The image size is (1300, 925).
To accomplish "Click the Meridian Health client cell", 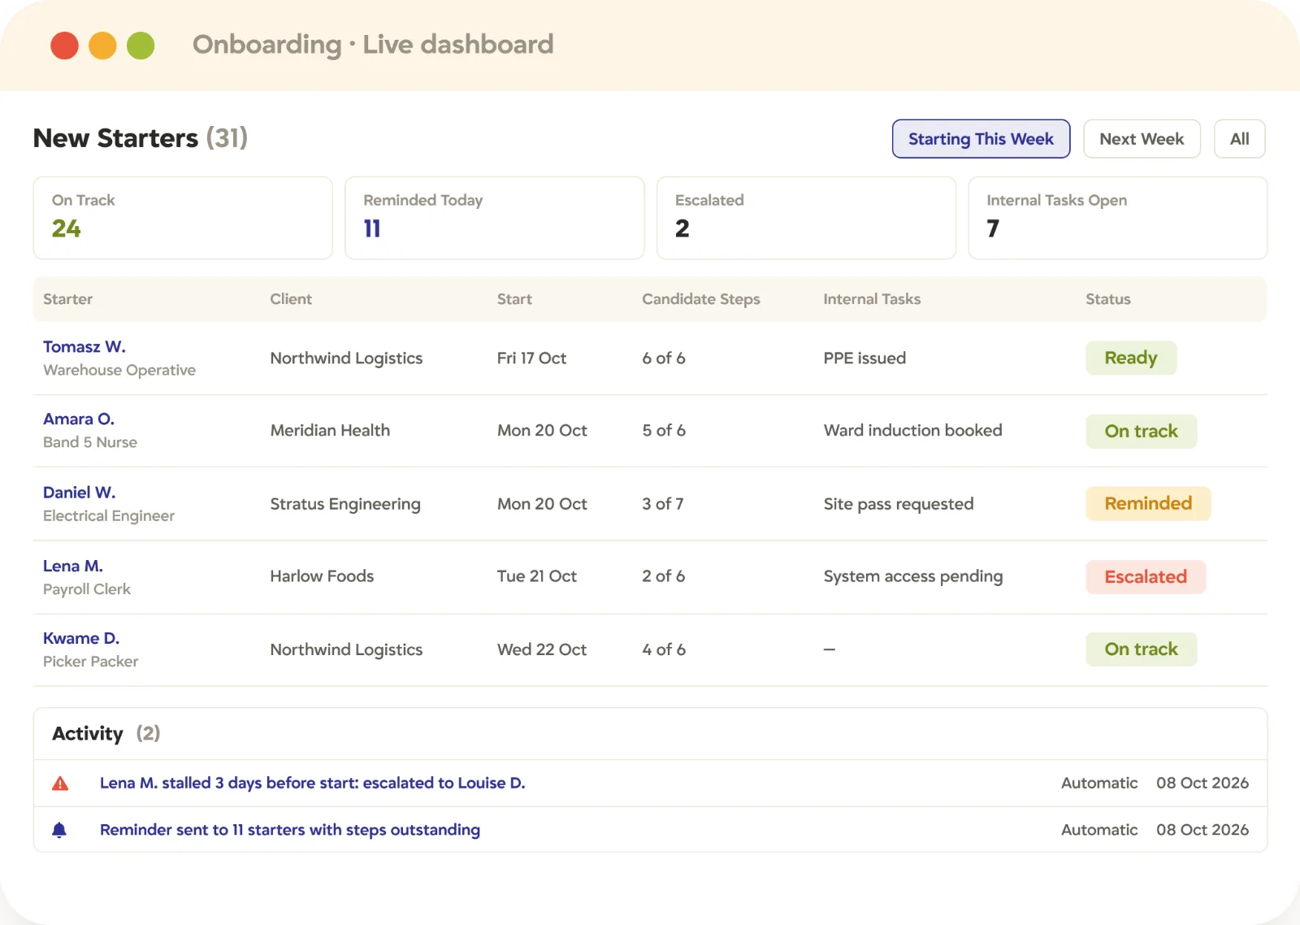I will (330, 431).
